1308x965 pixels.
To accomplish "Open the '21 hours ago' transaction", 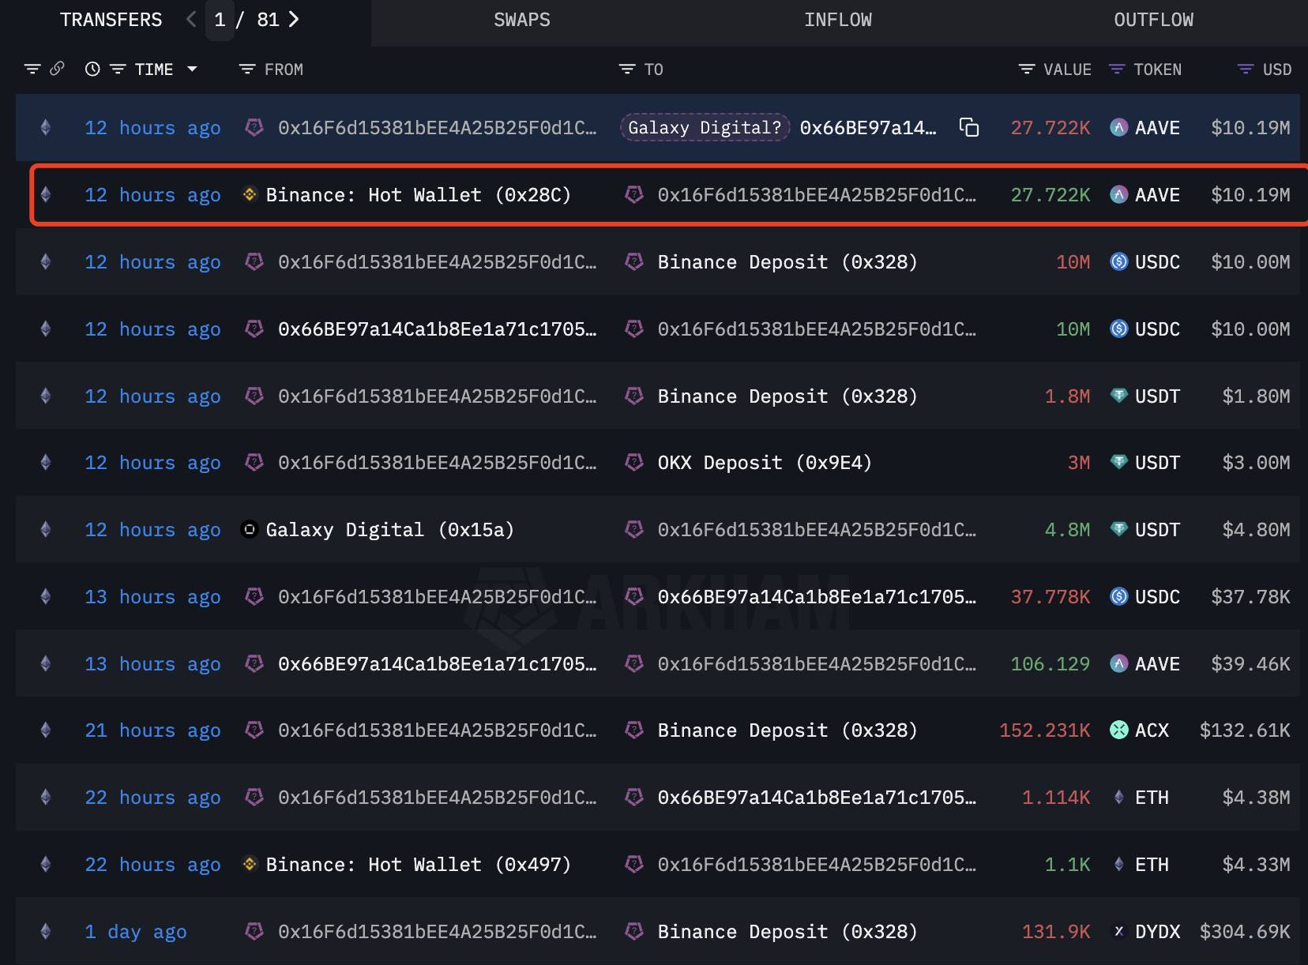I will 152,730.
